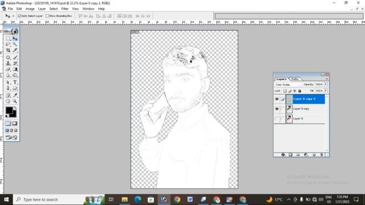Reset default foreground and background colors

click(x=7, y=116)
